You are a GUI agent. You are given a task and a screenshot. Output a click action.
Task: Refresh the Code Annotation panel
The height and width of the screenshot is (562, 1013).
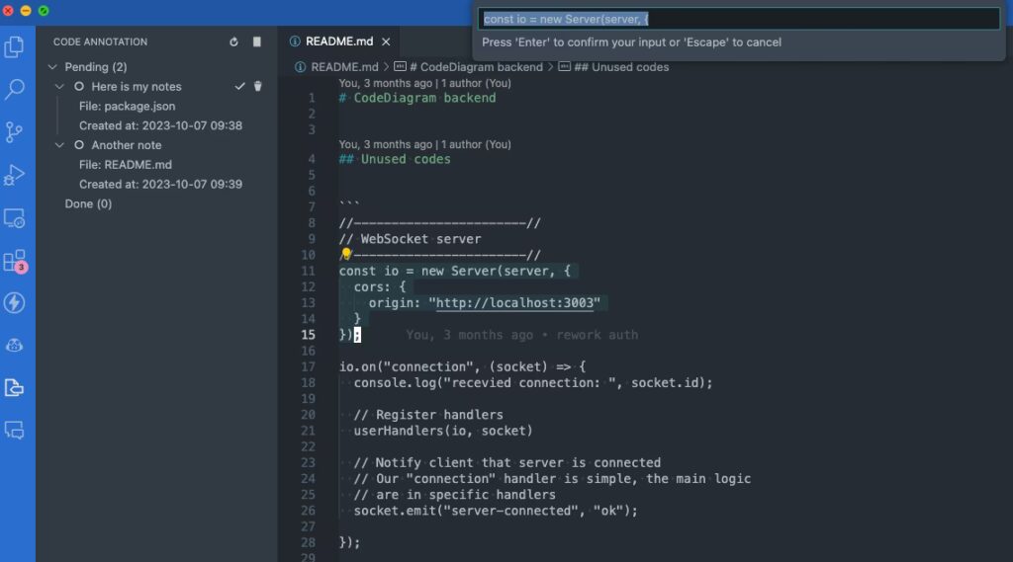tap(234, 42)
